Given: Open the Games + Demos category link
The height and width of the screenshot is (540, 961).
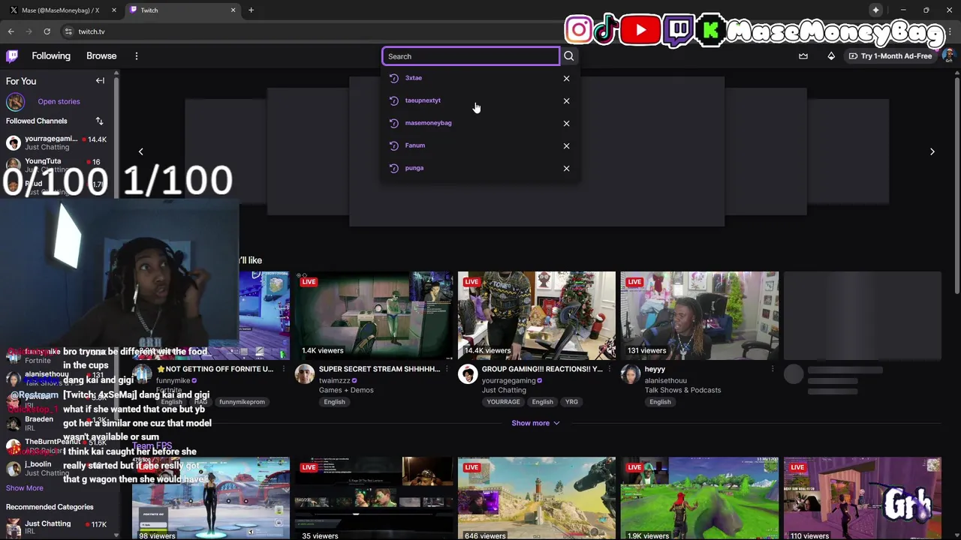Looking at the screenshot, I should point(346,390).
